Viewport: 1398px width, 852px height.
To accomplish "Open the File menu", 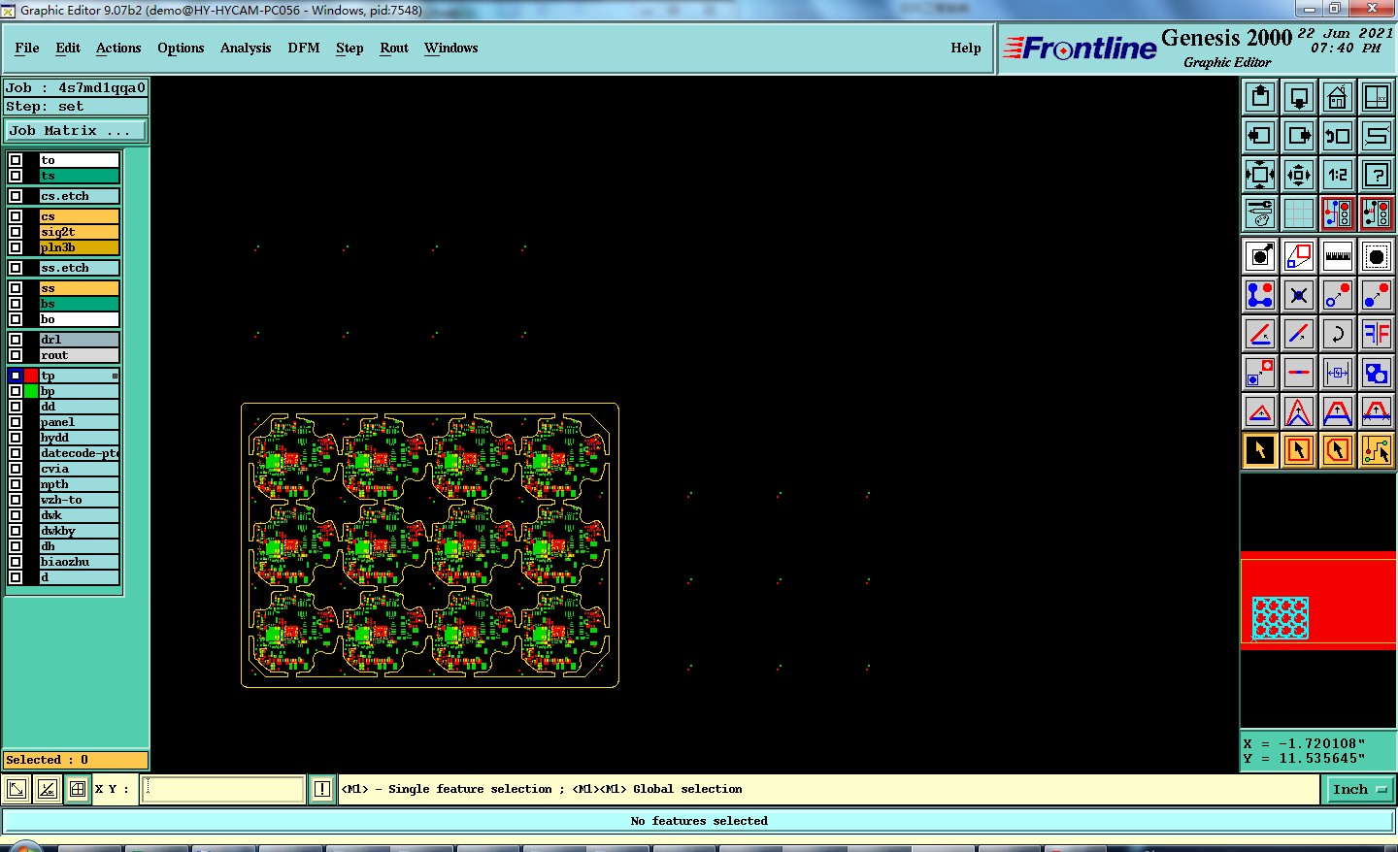I will pyautogui.click(x=27, y=48).
